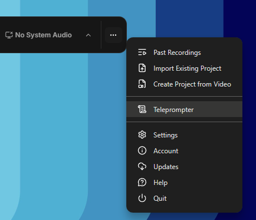Open Help from the menu
This screenshot has height=220, width=256.
[x=184, y=183]
